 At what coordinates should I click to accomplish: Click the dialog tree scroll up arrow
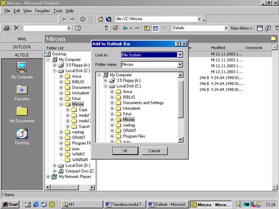pyautogui.click(x=180, y=75)
